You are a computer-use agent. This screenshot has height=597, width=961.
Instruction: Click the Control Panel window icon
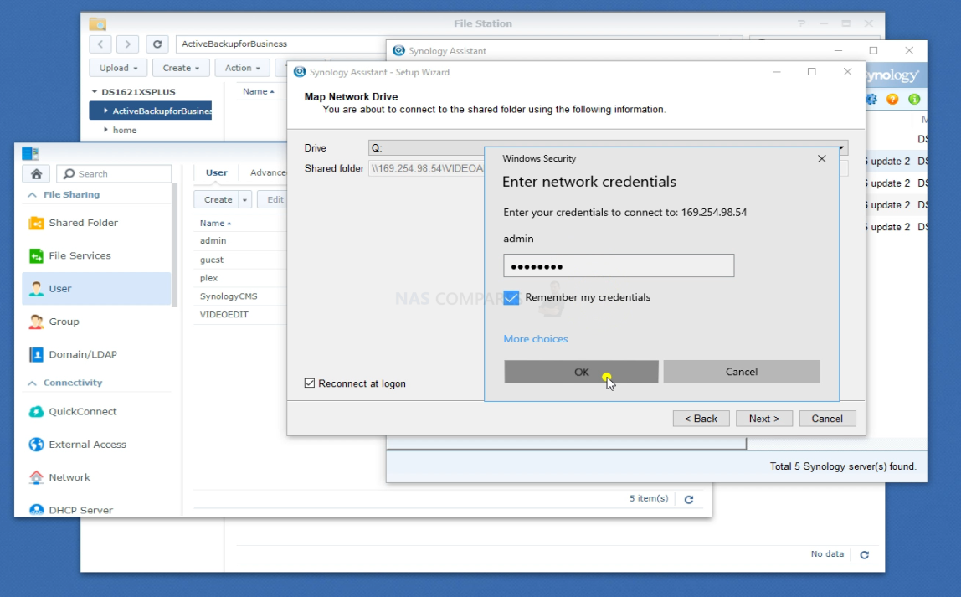click(x=30, y=153)
